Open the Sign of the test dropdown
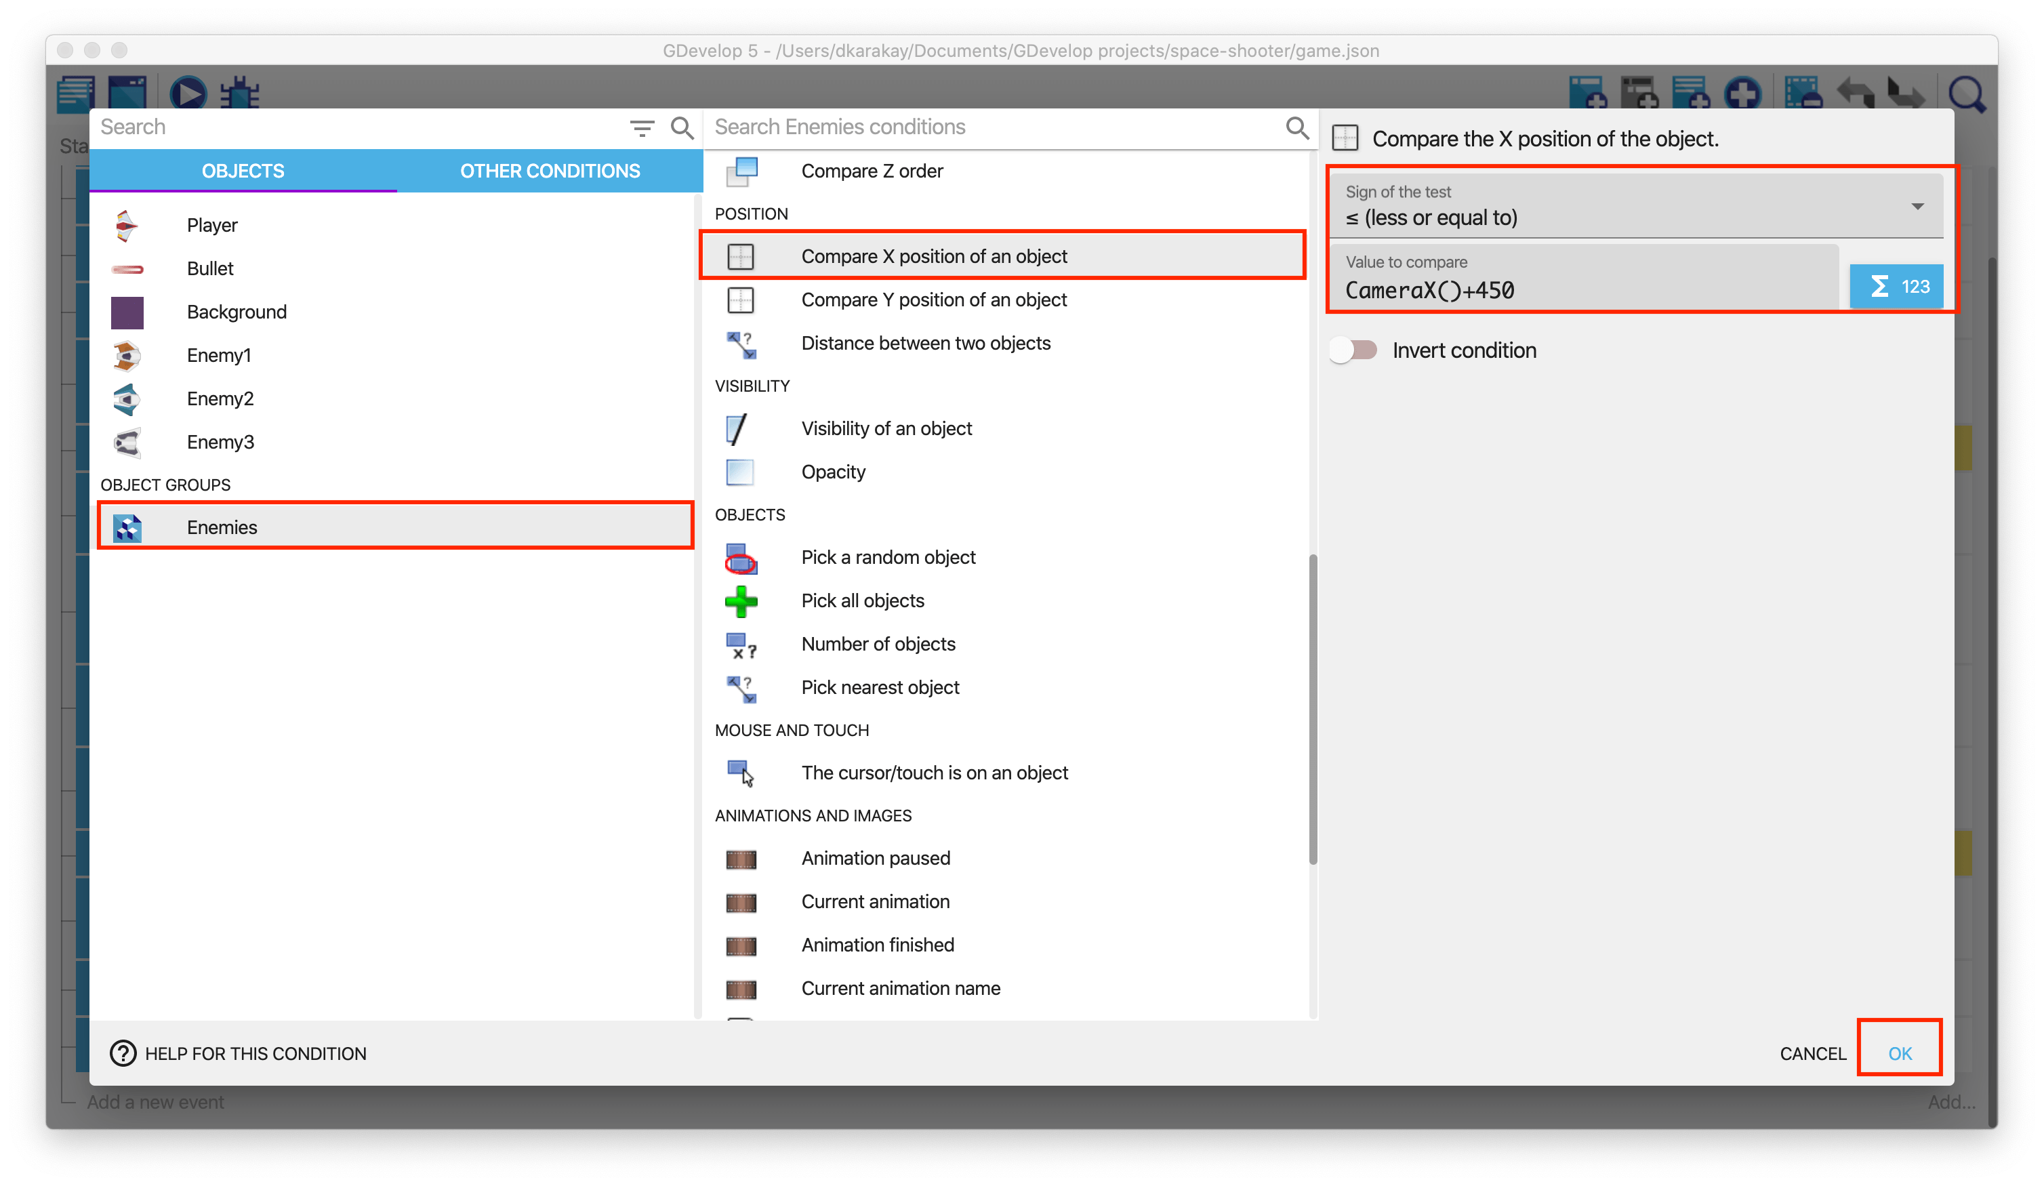 click(x=1635, y=206)
